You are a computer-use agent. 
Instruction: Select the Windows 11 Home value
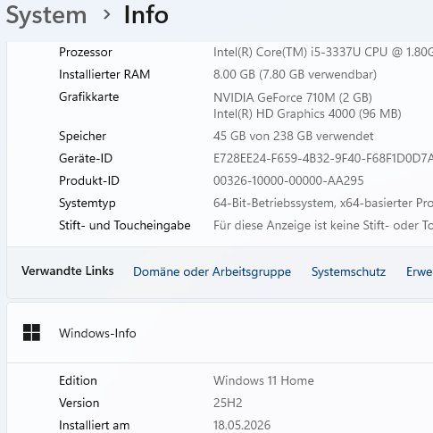(x=263, y=380)
